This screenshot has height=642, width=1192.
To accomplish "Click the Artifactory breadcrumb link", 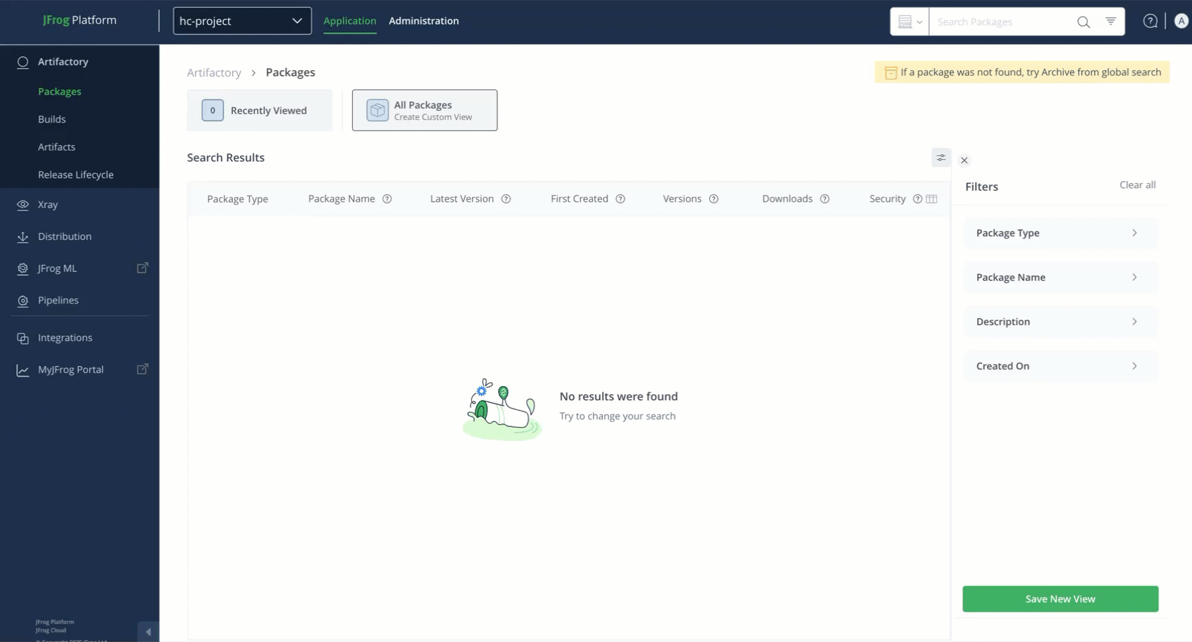I will [x=213, y=72].
